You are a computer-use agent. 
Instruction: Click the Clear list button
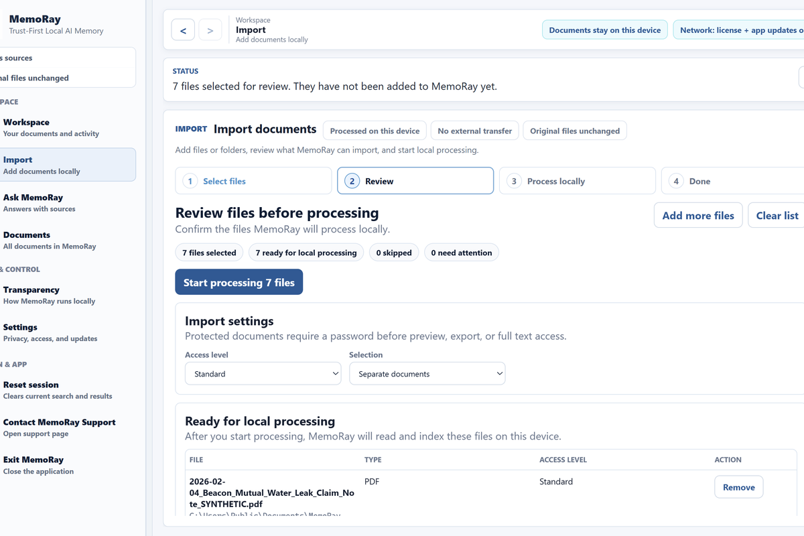tap(777, 215)
